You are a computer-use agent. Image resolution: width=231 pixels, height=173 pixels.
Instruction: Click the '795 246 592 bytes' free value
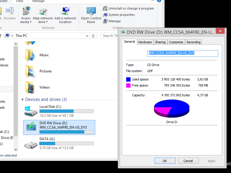pyautogui.click(x=177, y=85)
